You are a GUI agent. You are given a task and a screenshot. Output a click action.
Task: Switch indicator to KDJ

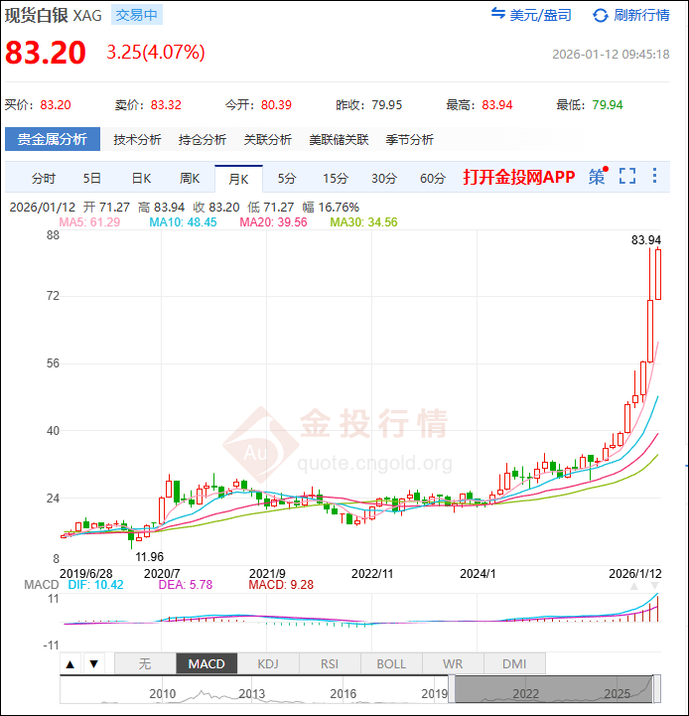tap(268, 663)
